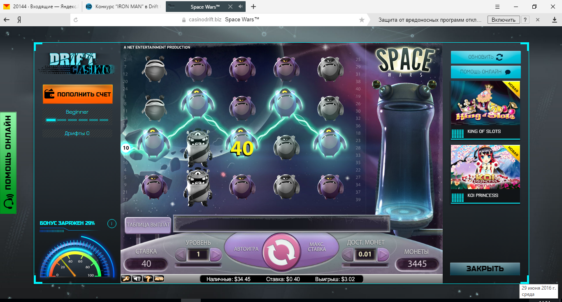
Task: Open game rules with the question mark icon
Action: pos(148,279)
